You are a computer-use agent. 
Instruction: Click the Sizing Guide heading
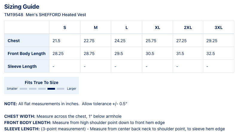tap(22, 7)
